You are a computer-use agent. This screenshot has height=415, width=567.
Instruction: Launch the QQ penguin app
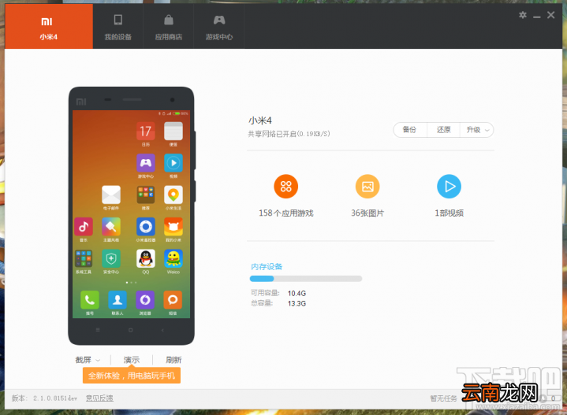145,258
